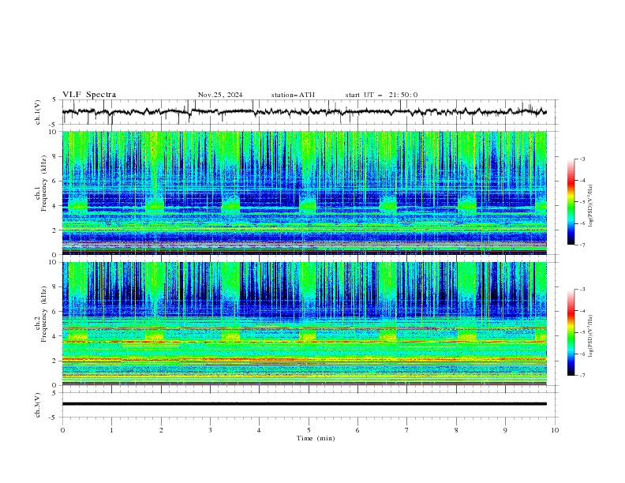Click the ch.3 flat waveform trace
This screenshot has height=483, width=625.
(305, 404)
